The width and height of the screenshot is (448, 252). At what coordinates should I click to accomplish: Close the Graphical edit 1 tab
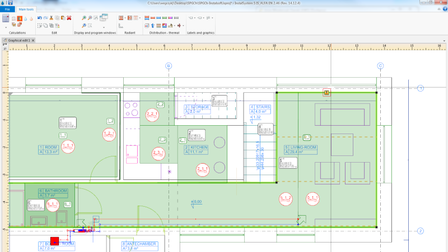pos(33,40)
